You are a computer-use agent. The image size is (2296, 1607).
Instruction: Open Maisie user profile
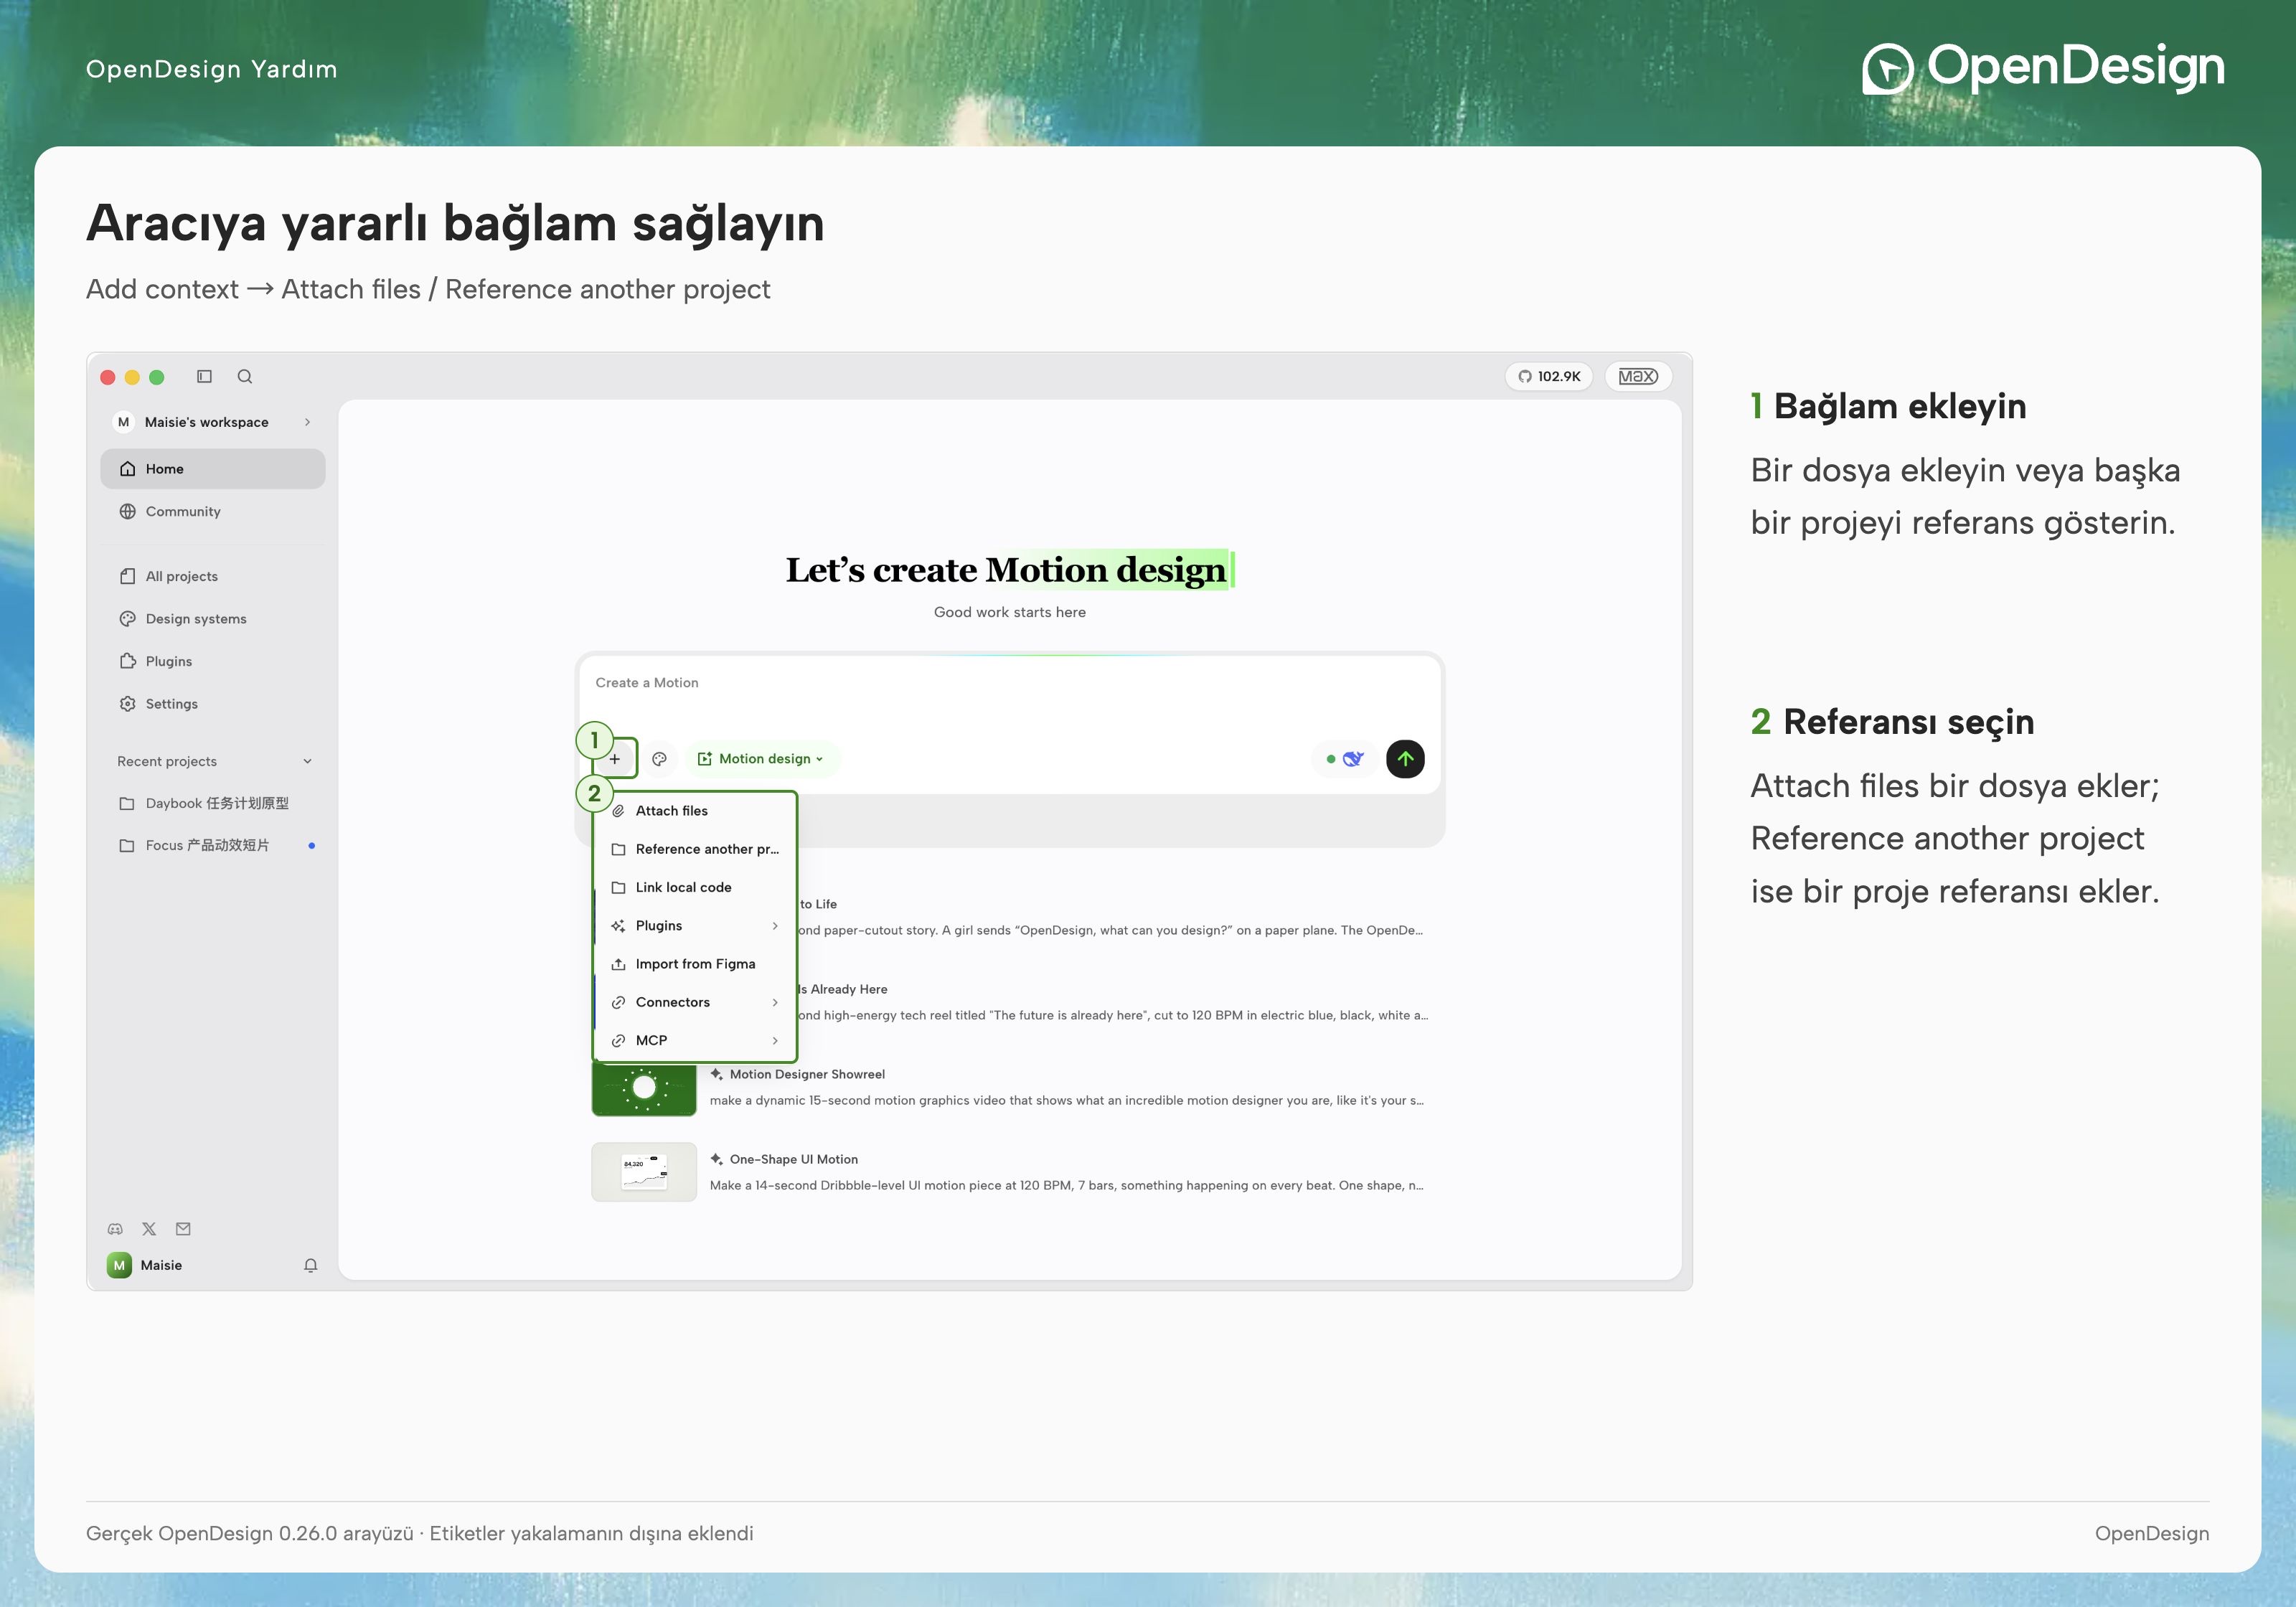(145, 1265)
